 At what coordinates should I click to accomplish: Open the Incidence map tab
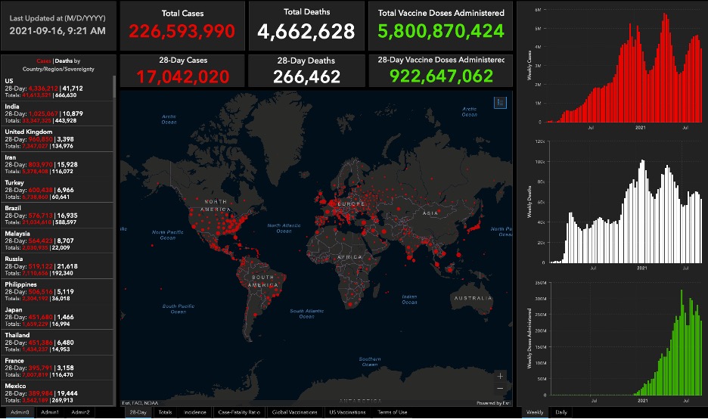195,412
